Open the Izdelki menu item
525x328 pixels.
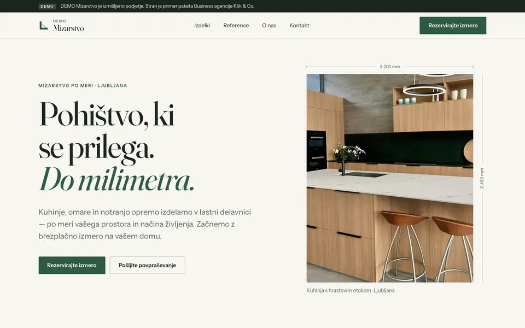click(x=202, y=26)
